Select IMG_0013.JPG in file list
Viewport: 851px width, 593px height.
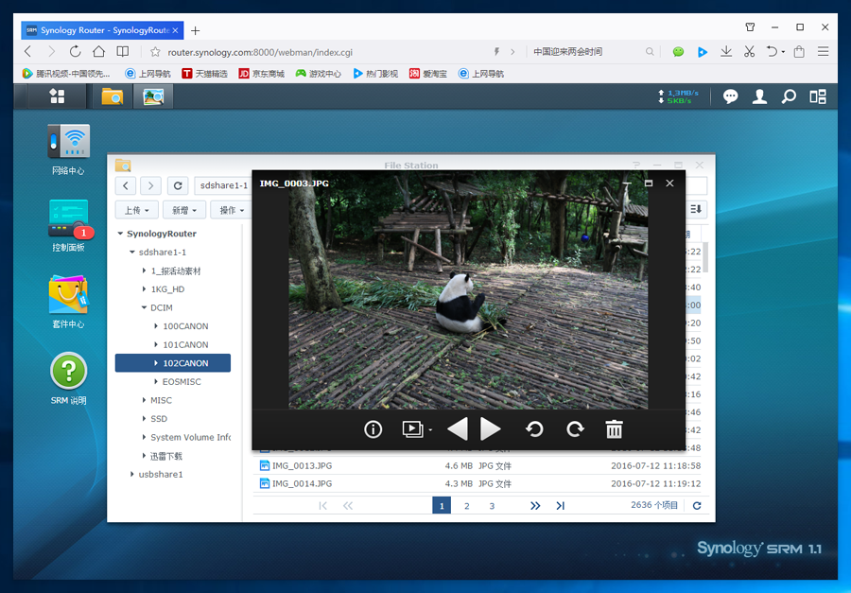tap(302, 465)
